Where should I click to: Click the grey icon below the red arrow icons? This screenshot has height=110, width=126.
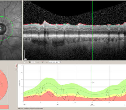pos(16,70)
